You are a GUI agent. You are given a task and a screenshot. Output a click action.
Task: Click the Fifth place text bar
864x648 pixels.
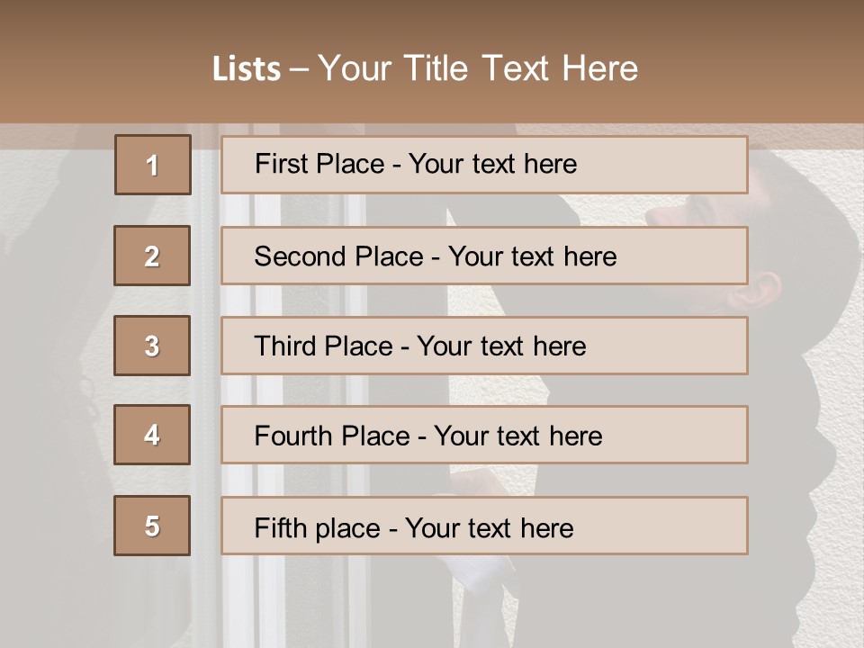point(484,526)
